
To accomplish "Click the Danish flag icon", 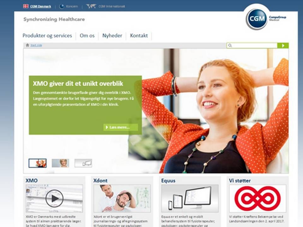I will coord(26,6).
